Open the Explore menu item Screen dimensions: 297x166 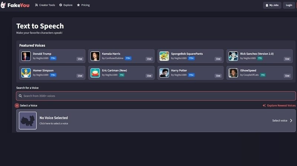click(x=66, y=5)
